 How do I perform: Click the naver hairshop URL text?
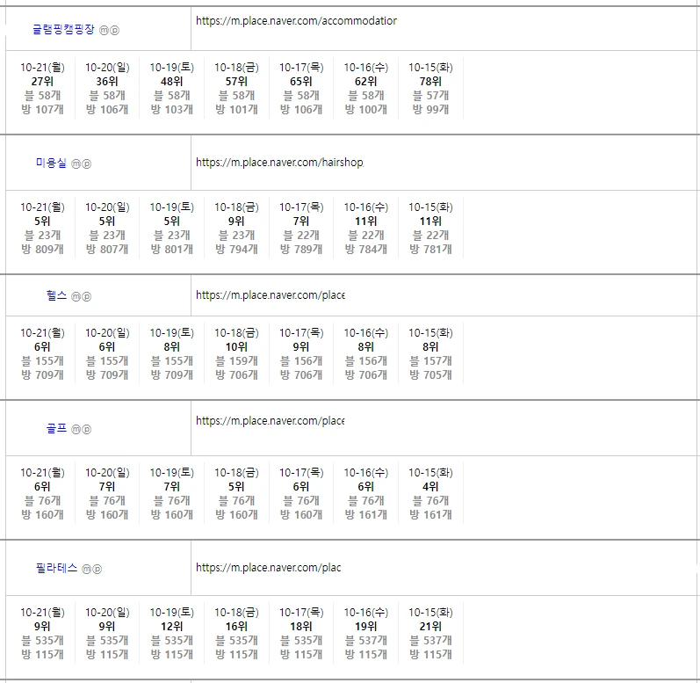pyautogui.click(x=279, y=163)
